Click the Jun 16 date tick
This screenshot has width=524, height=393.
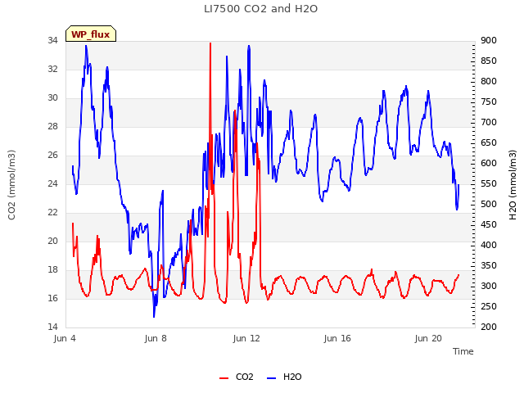pyautogui.click(x=337, y=338)
